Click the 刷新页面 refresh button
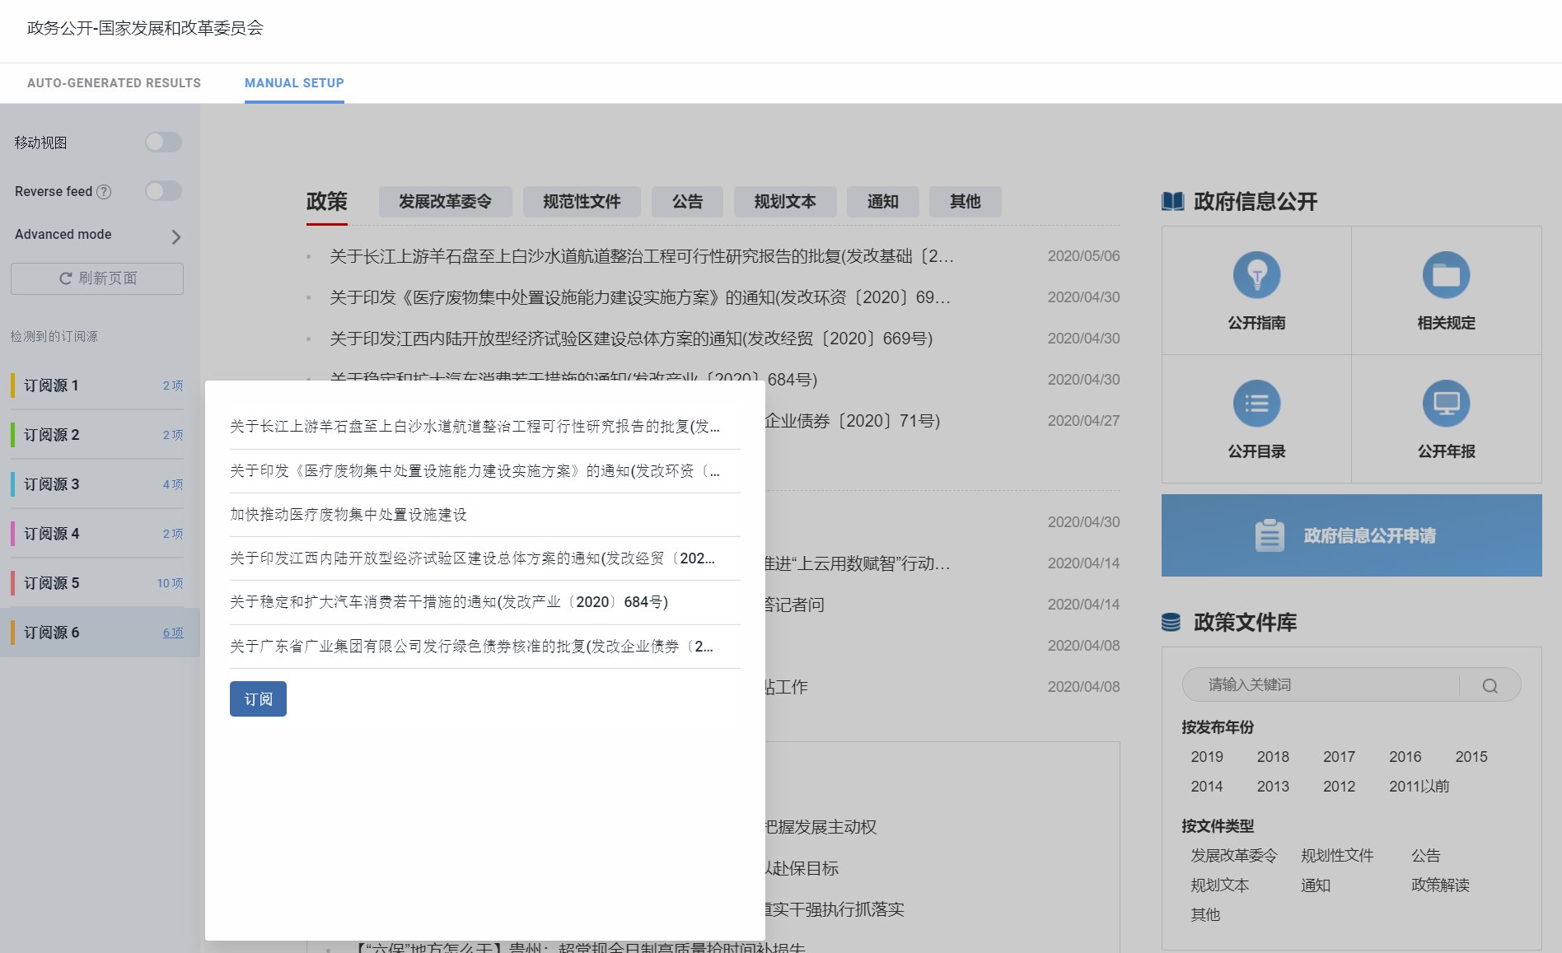This screenshot has height=953, width=1562. pyautogui.click(x=97, y=278)
